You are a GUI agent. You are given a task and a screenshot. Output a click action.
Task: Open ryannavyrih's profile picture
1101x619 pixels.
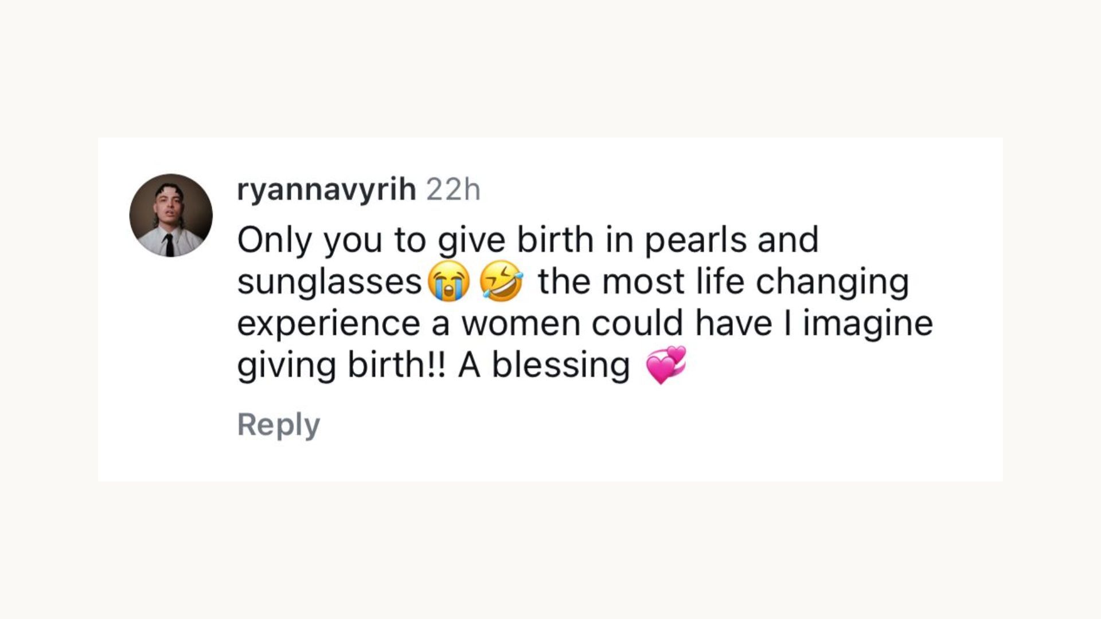pyautogui.click(x=171, y=216)
